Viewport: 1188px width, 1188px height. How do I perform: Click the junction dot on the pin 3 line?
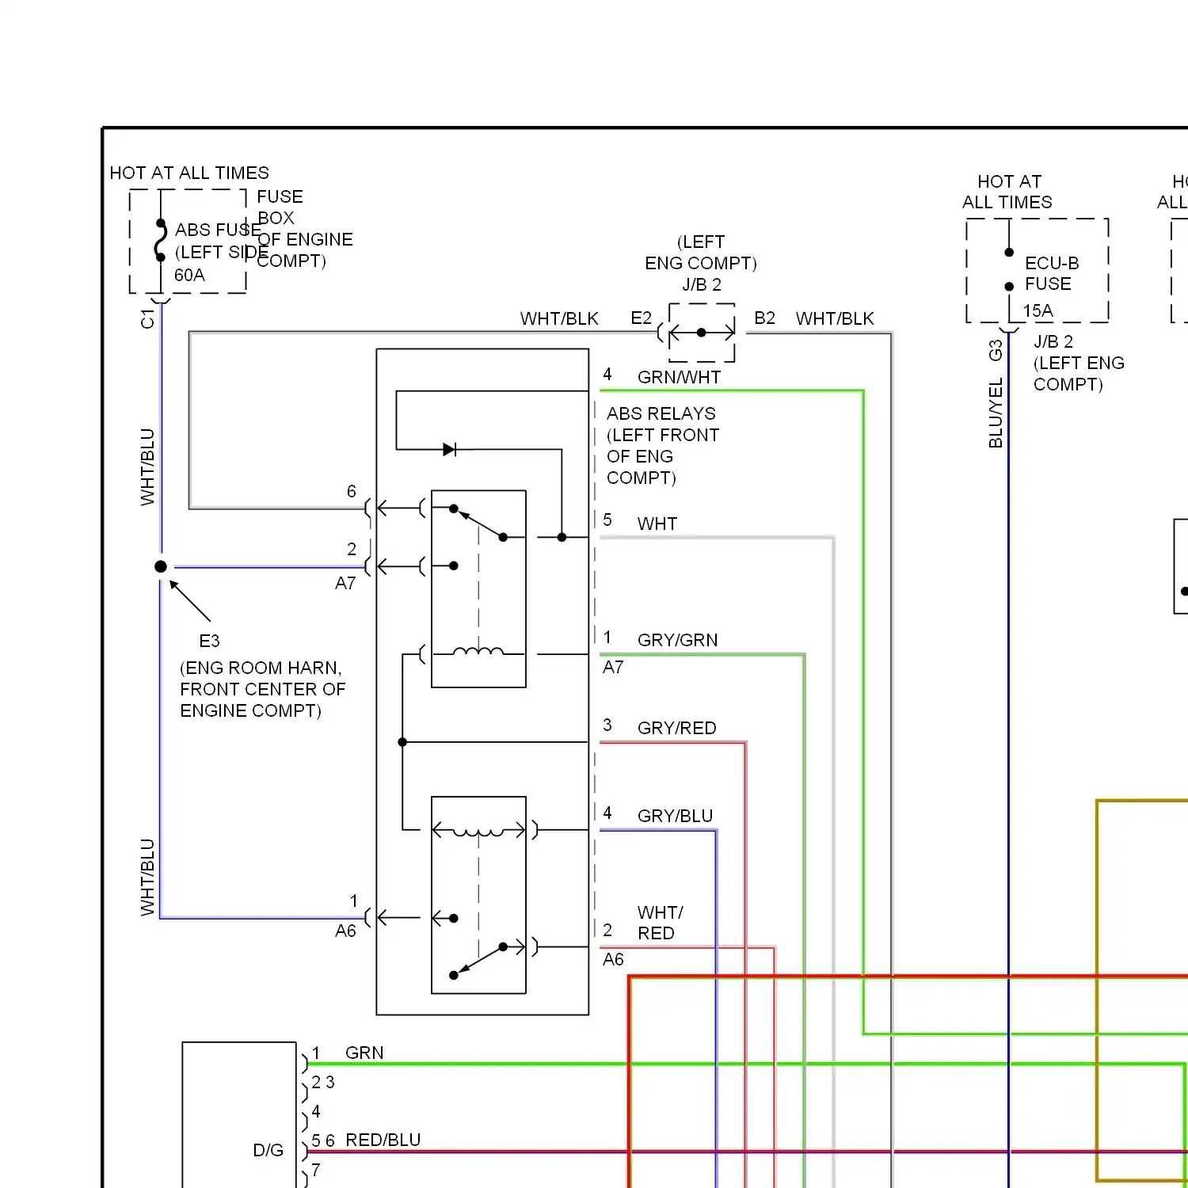tap(402, 742)
